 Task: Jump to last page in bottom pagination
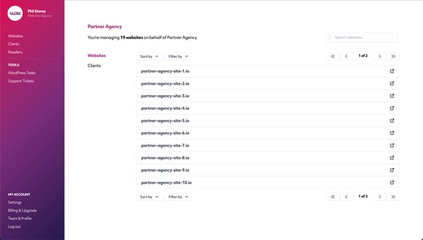[x=393, y=197]
